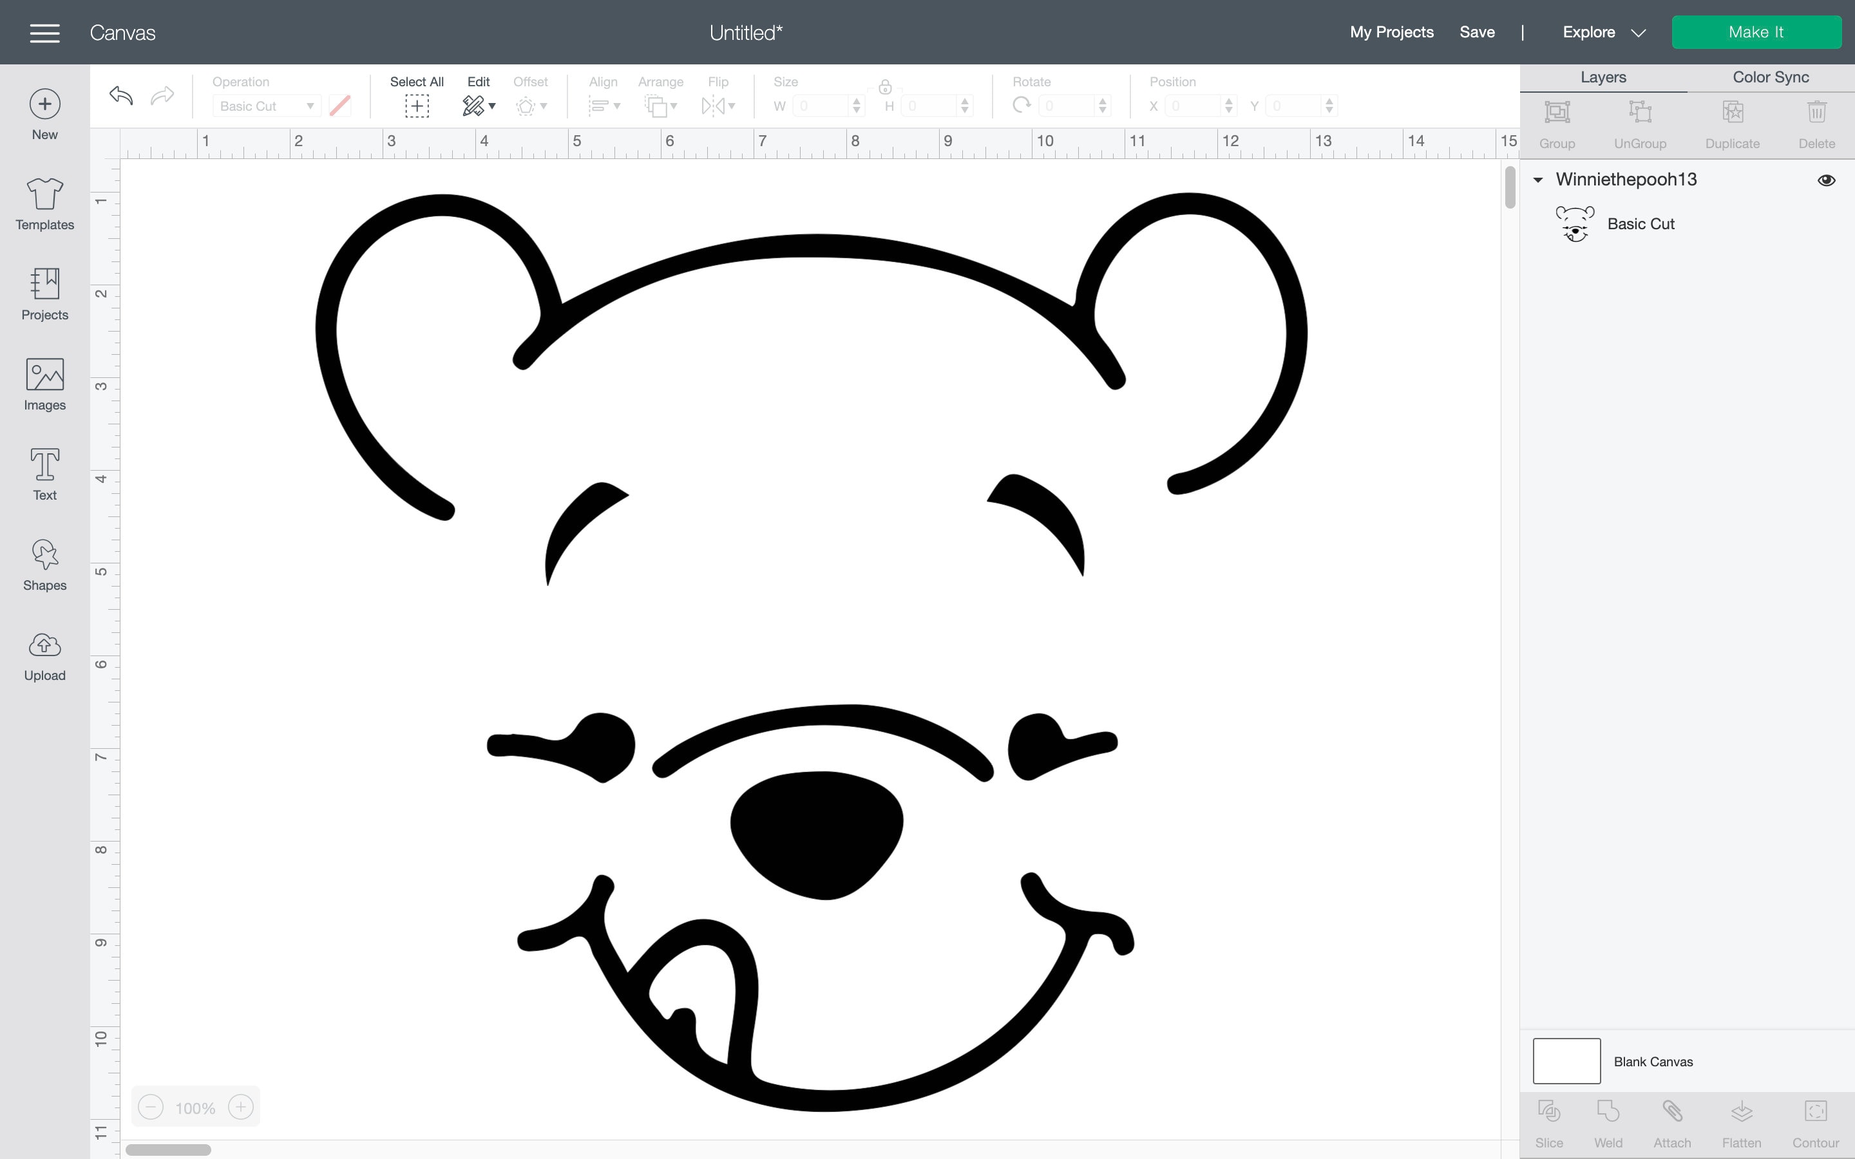Group selected layers
1855x1159 pixels.
[x=1557, y=125]
